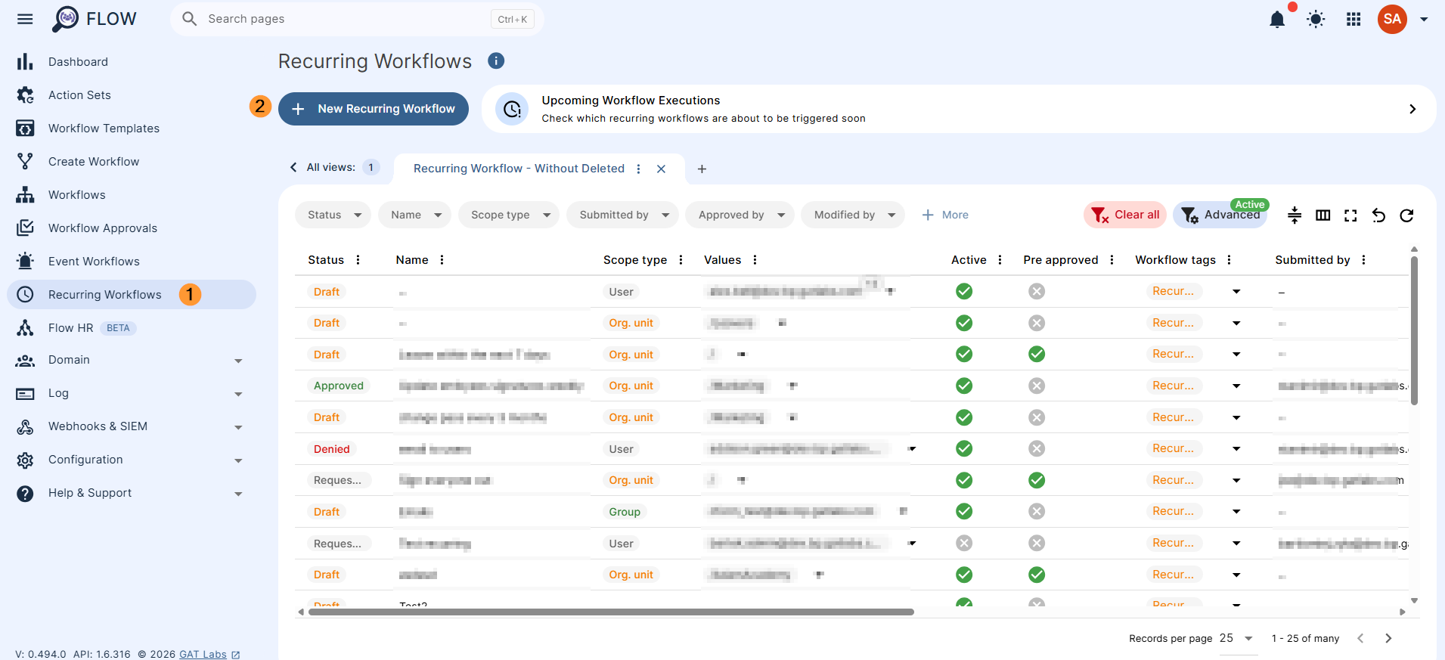Open the Modified by filter dropdown
This screenshot has height=660, width=1445.
click(x=853, y=215)
